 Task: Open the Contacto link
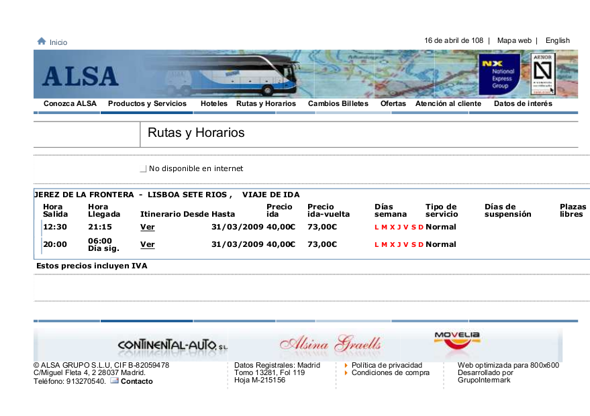coord(136,381)
